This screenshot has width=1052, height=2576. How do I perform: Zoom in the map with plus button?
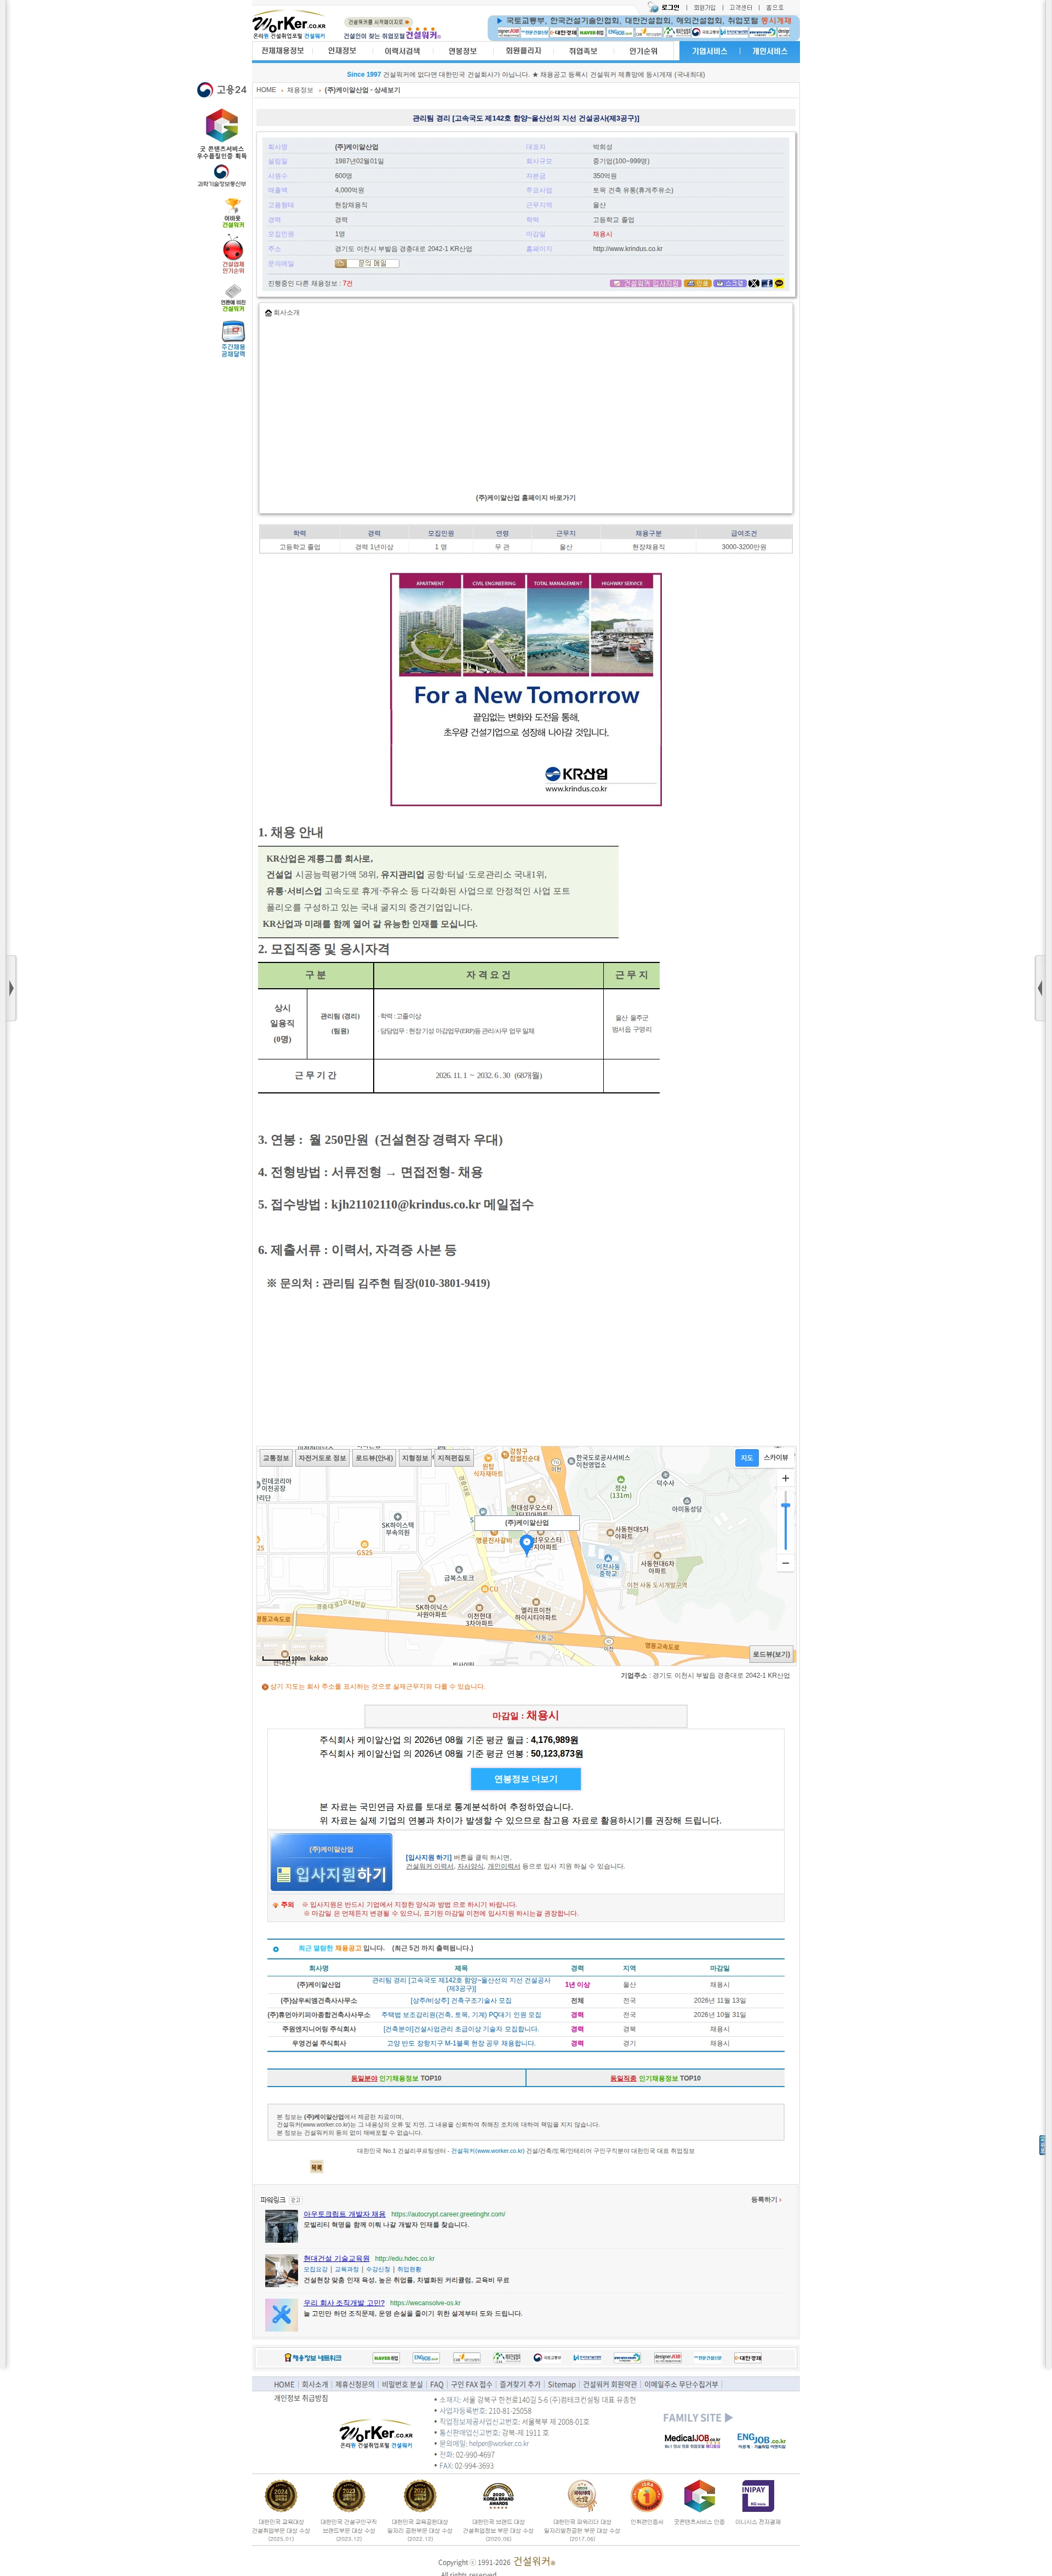[x=785, y=1478]
